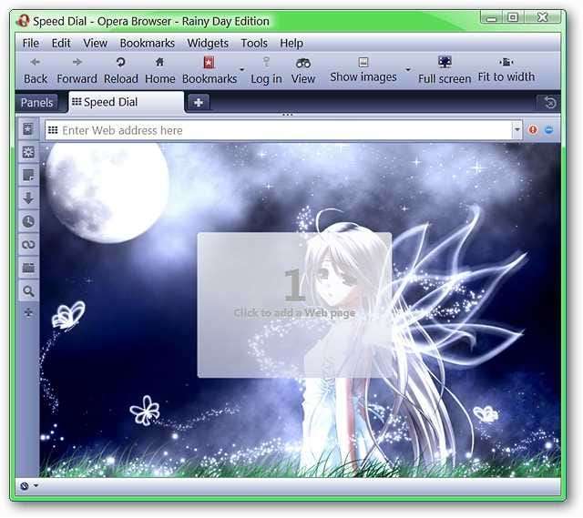Open the Search panel magnifier icon
The width and height of the screenshot is (583, 518).
coord(28,291)
